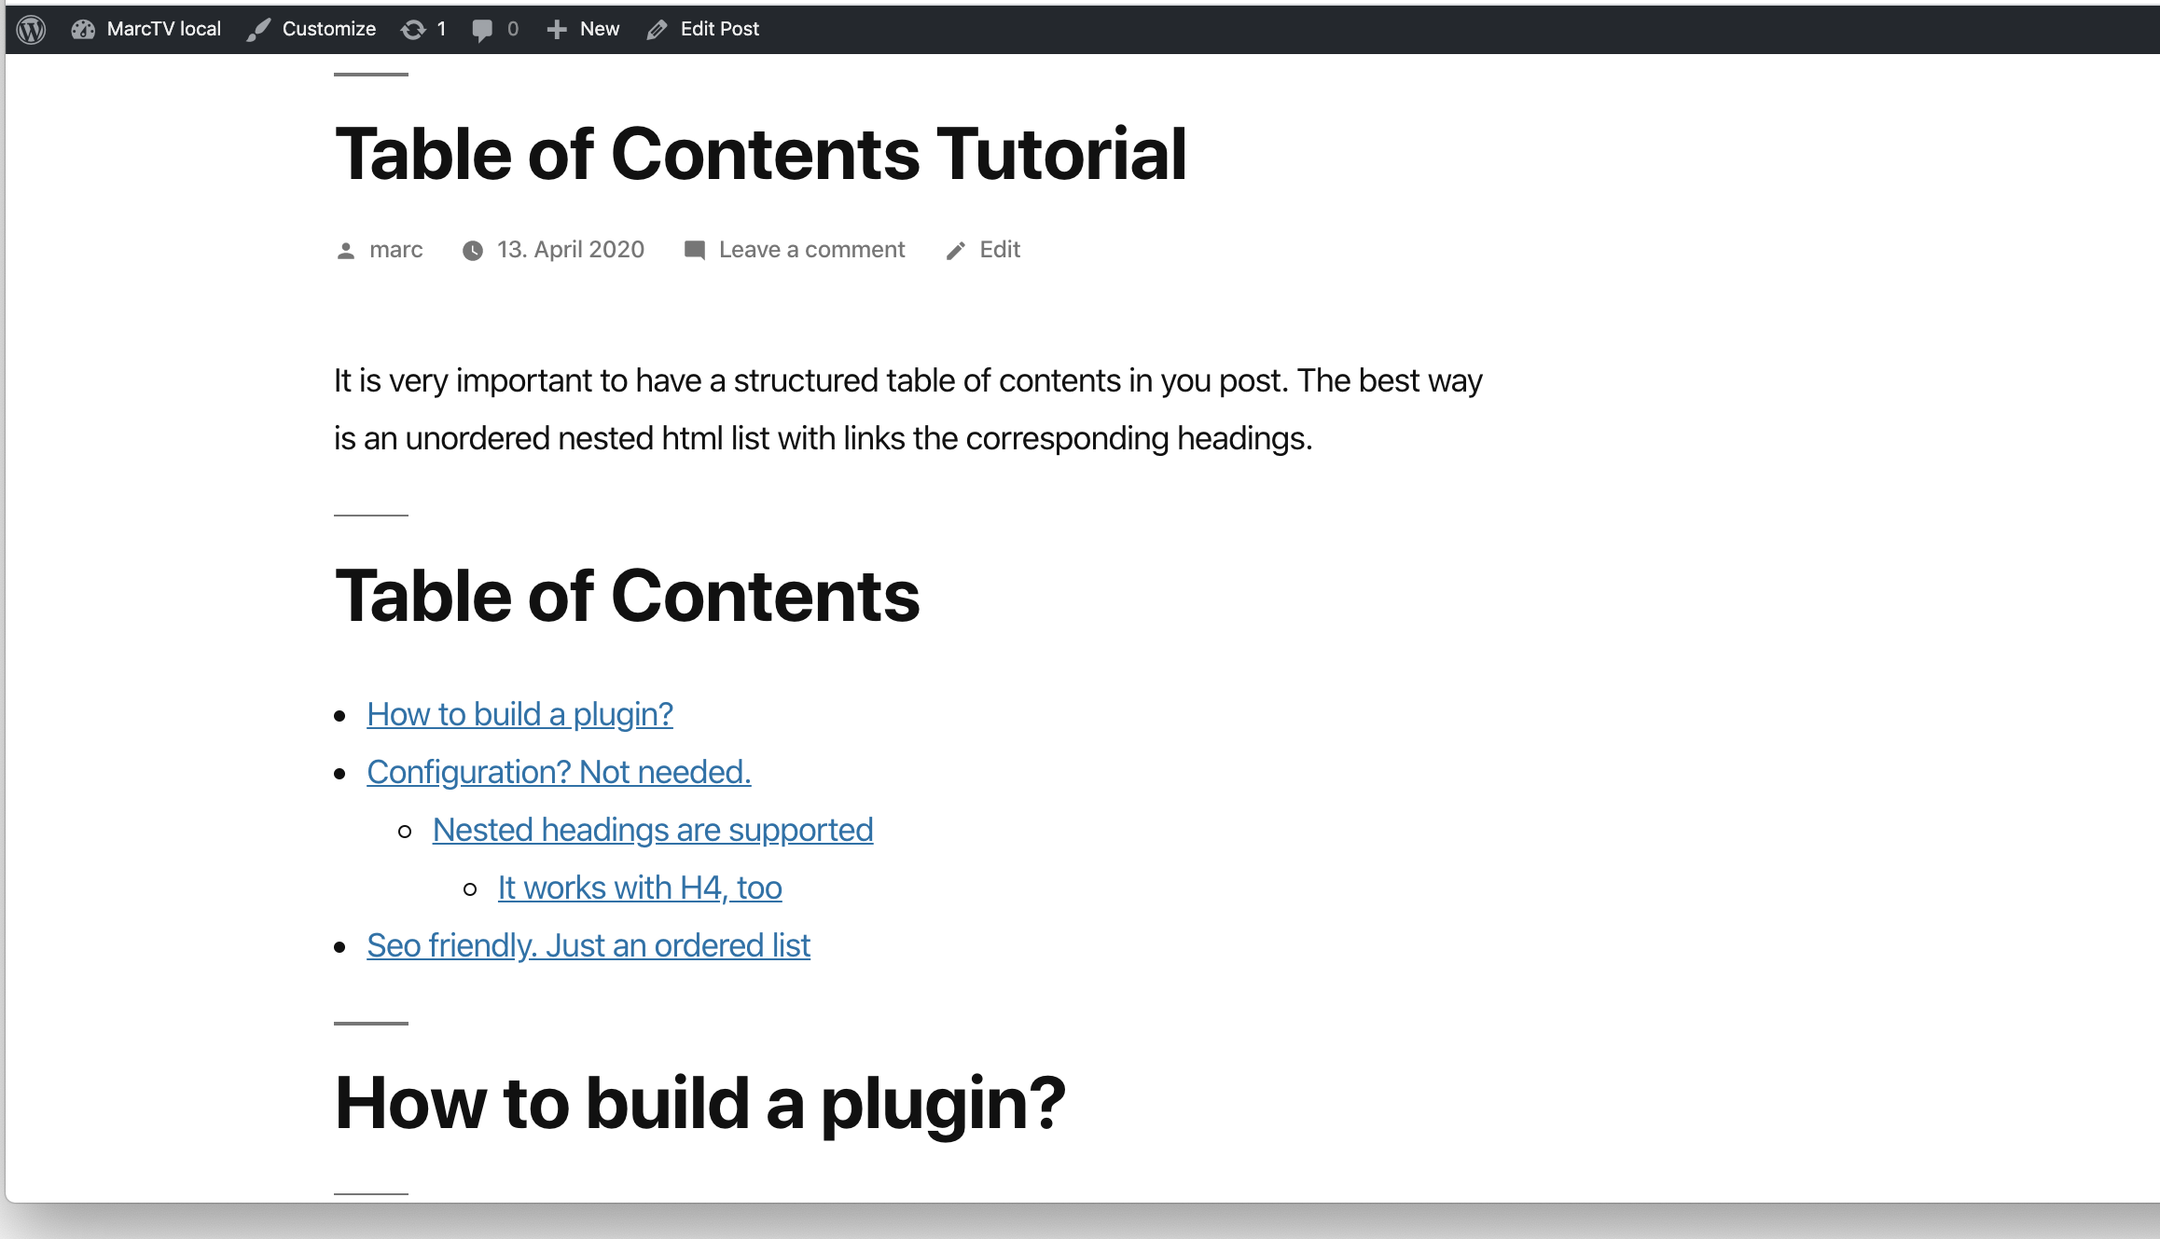Click the author person icon beside marc
The height and width of the screenshot is (1239, 2160).
[346, 251]
